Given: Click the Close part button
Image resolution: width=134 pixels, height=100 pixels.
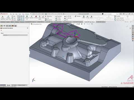Looking at the screenshot, I should click(x=14, y=20).
